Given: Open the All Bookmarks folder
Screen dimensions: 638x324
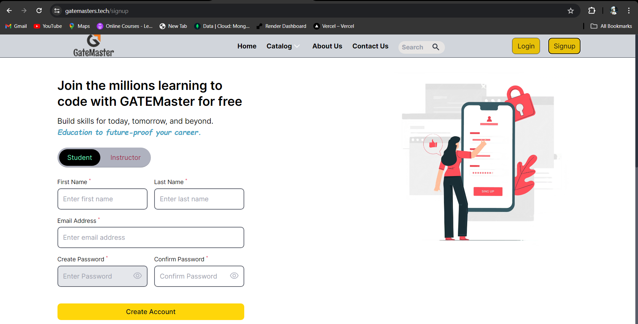Looking at the screenshot, I should pos(611,26).
